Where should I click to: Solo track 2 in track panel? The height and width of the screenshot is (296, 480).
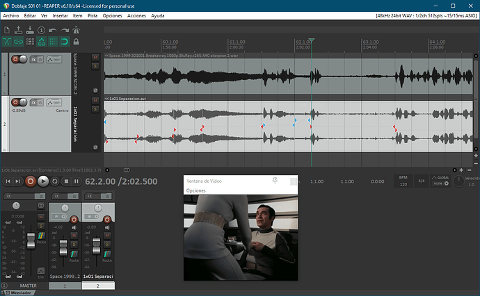click(95, 109)
